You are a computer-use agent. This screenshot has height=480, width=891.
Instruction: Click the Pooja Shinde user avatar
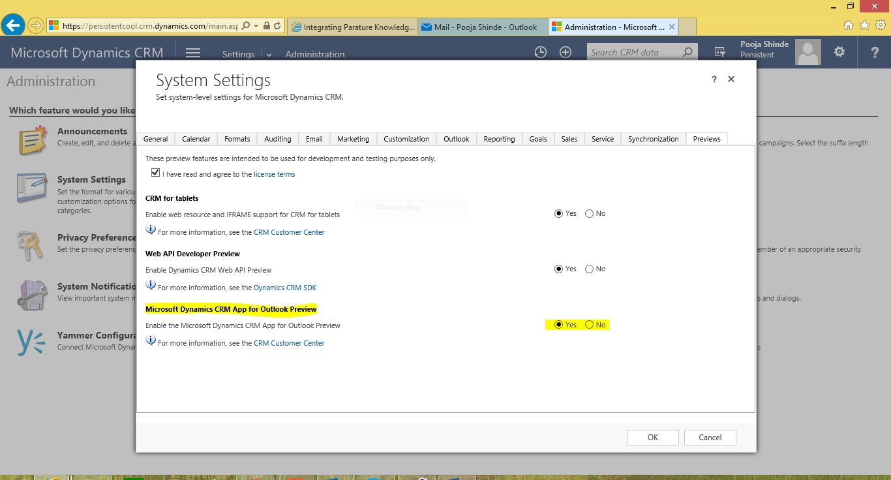point(808,52)
